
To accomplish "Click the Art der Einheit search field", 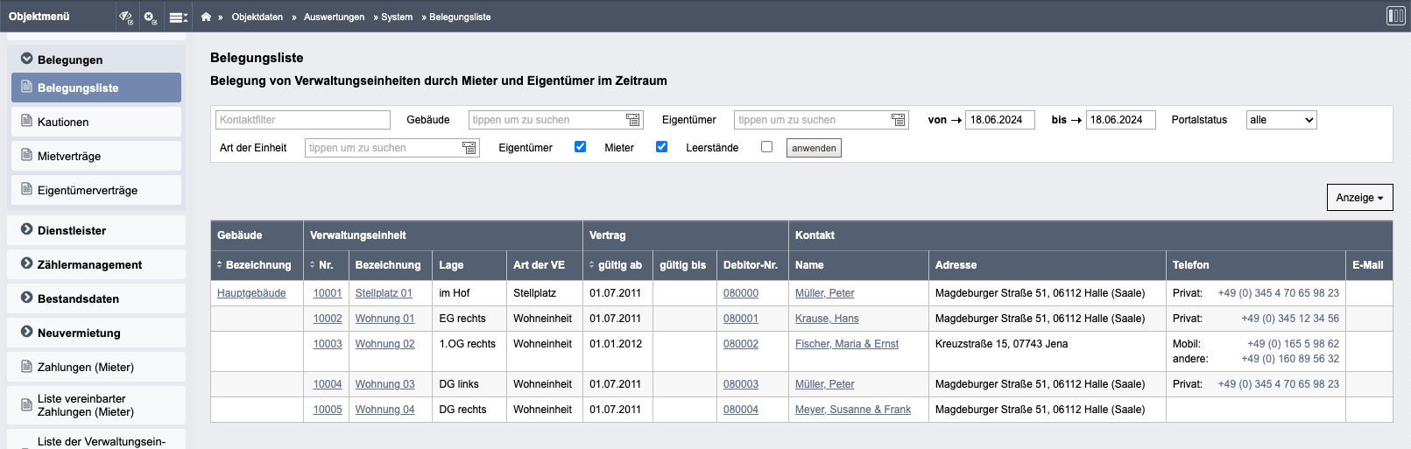I will (392, 148).
